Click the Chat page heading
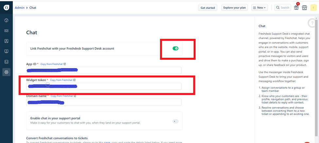 pos(31,32)
